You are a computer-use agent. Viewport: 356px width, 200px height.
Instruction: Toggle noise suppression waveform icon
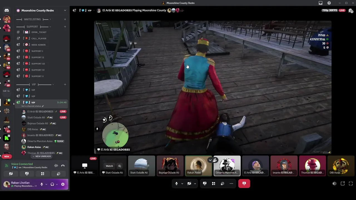tap(56, 166)
